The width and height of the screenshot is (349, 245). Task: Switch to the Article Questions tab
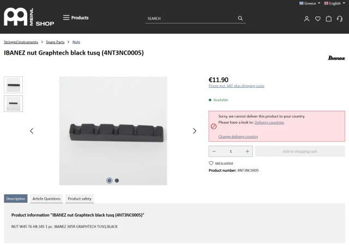tap(46, 199)
